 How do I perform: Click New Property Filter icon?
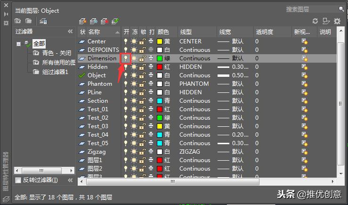point(18,21)
